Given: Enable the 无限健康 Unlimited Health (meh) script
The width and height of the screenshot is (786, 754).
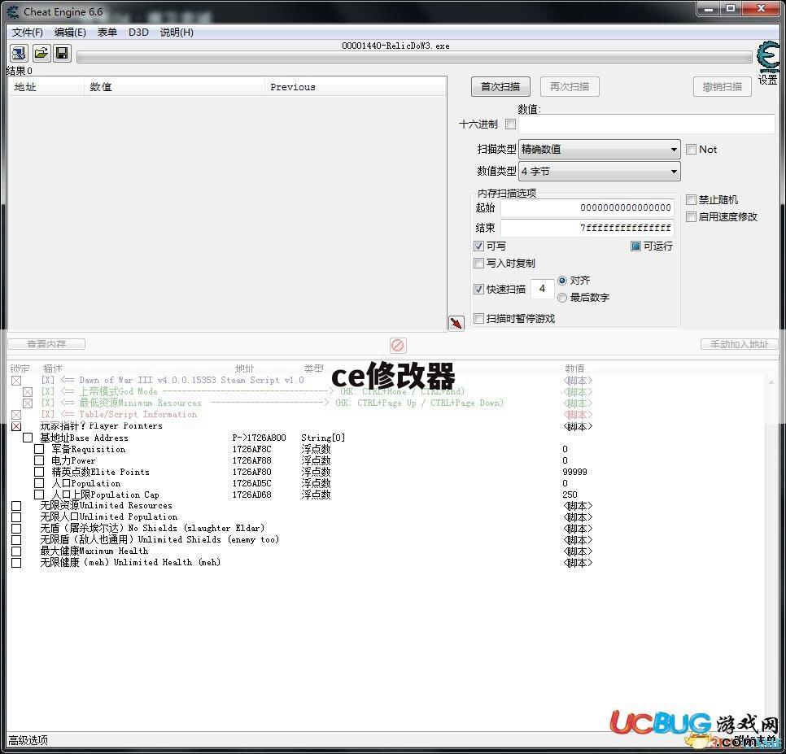Looking at the screenshot, I should pos(16,563).
